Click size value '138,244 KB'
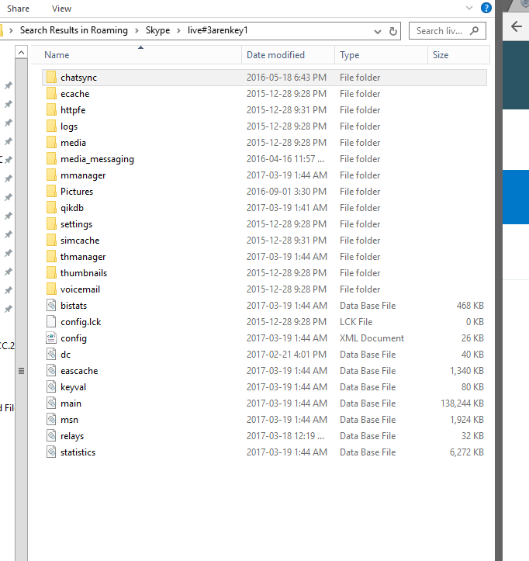 [462, 403]
